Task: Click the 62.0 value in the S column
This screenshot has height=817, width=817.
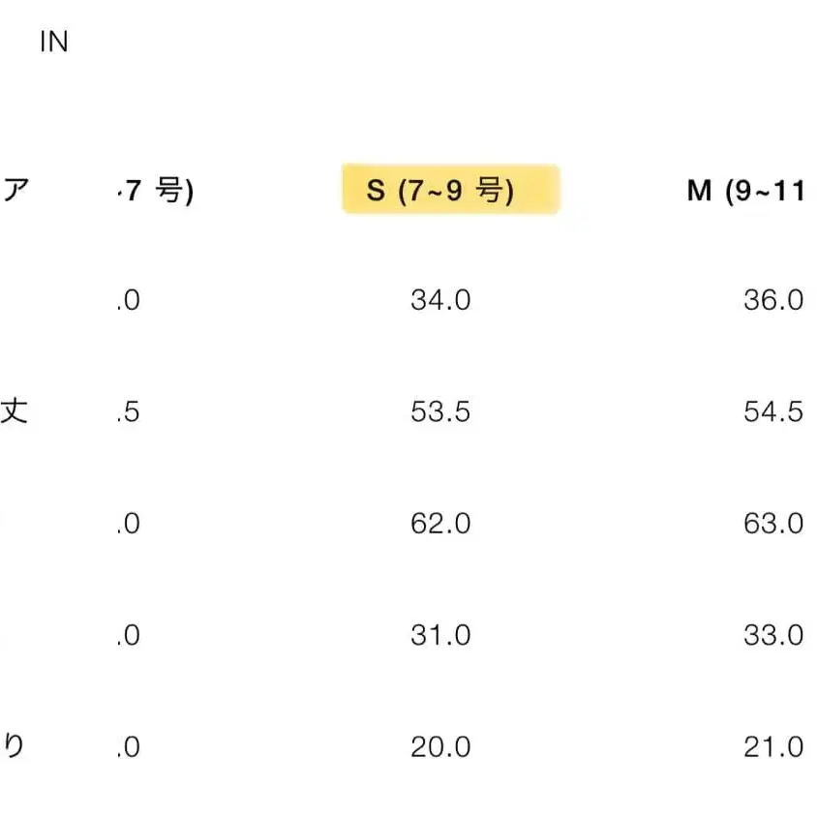Action: pos(440,524)
